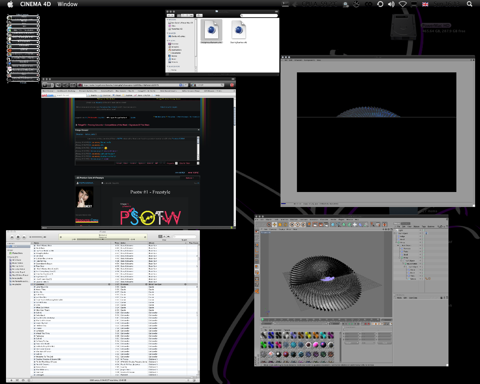480x384 pixels.
Task: Uncheck the song 'Black Rain' in iTunes
Action: [x=34, y=248]
